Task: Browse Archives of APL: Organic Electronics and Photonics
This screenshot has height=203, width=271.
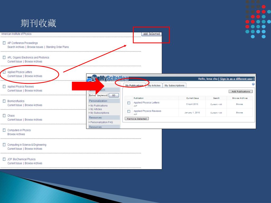Action: 33,61
